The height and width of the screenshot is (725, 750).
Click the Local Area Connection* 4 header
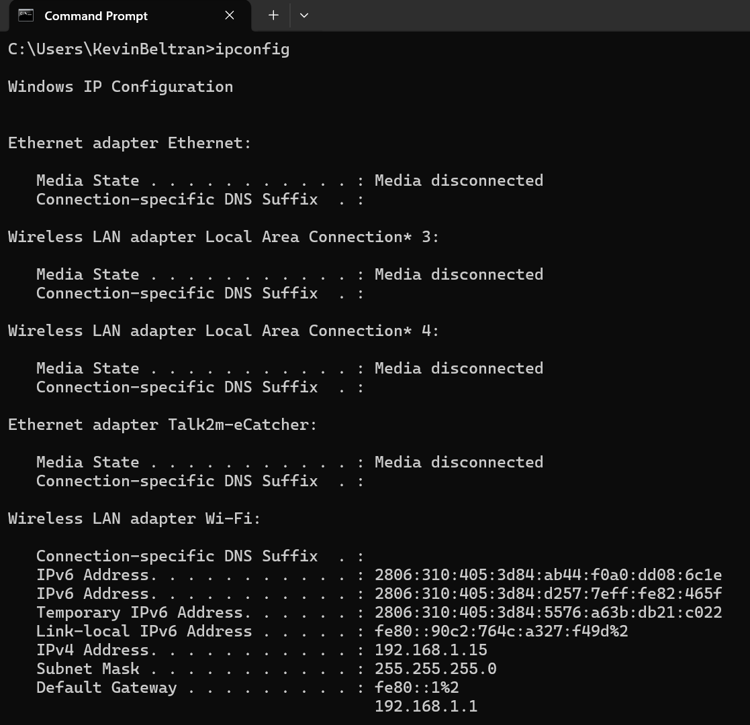[223, 331]
